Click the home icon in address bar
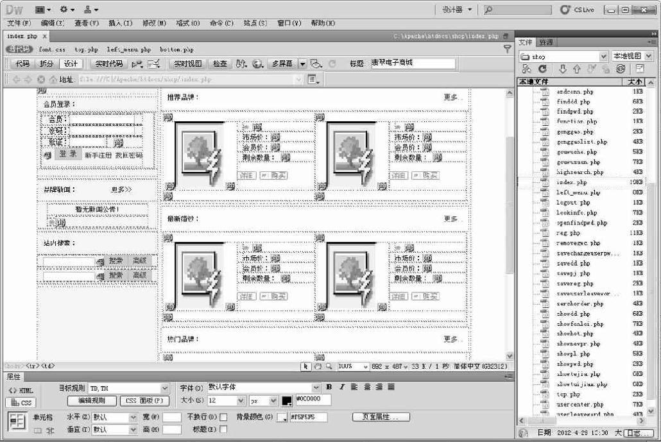 point(53,79)
